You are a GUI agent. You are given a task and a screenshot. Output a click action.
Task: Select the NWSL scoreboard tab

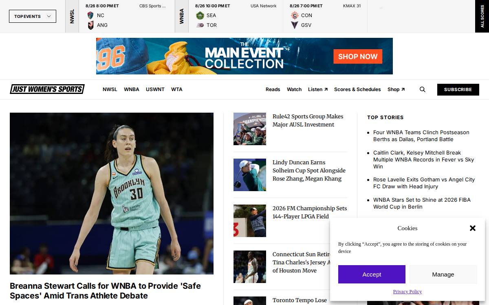tap(72, 16)
